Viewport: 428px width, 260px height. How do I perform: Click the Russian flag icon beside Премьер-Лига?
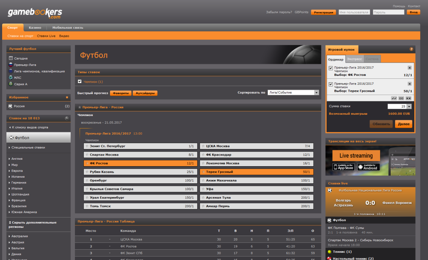(x=11, y=65)
